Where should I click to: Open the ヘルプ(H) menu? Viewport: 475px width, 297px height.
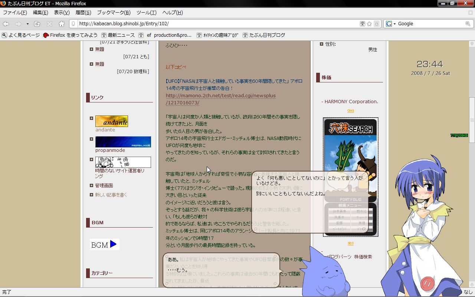tap(172, 13)
